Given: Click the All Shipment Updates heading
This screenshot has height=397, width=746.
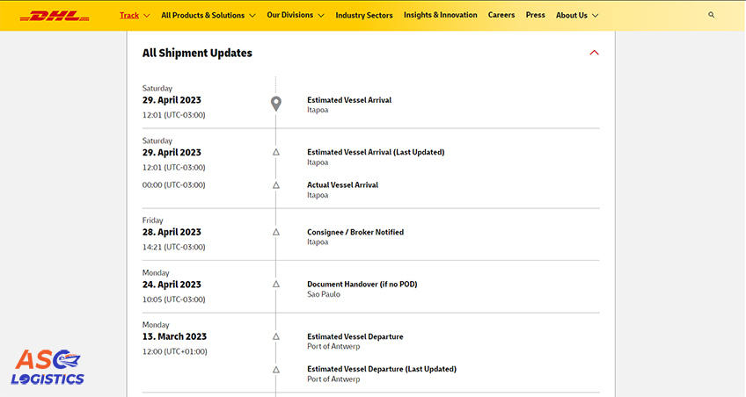Looking at the screenshot, I should click(x=197, y=53).
